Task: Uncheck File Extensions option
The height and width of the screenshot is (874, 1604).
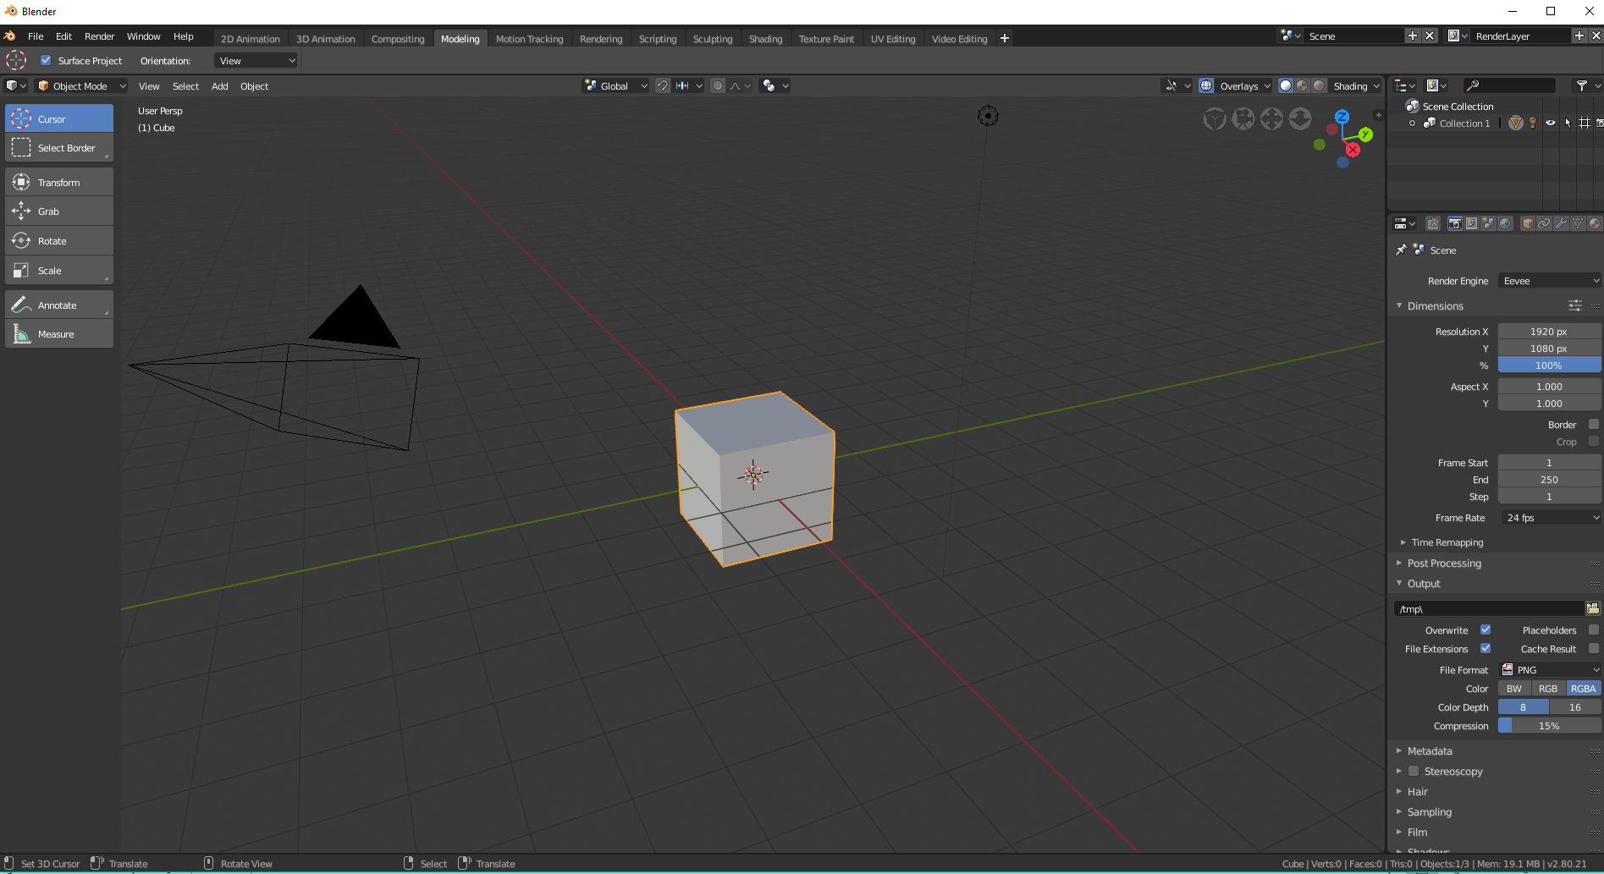Action: [x=1485, y=648]
